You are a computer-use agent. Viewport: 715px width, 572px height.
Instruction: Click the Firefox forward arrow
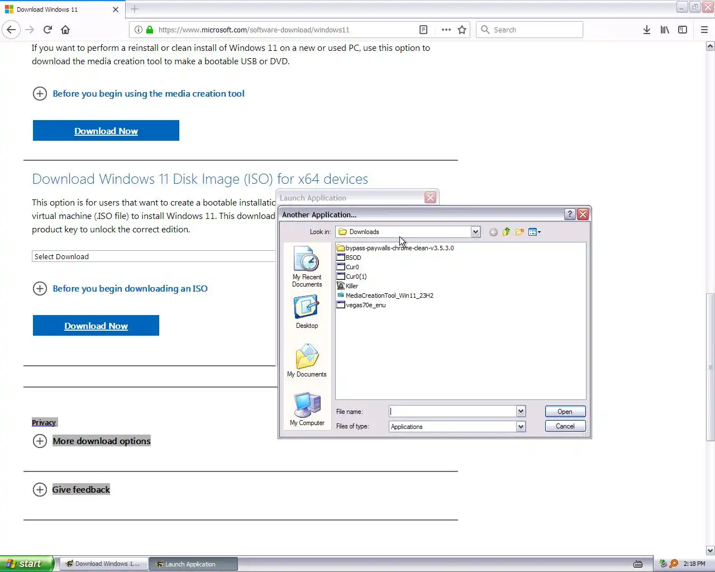tap(30, 30)
